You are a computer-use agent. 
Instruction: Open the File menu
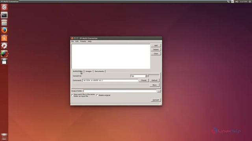click(72, 41)
